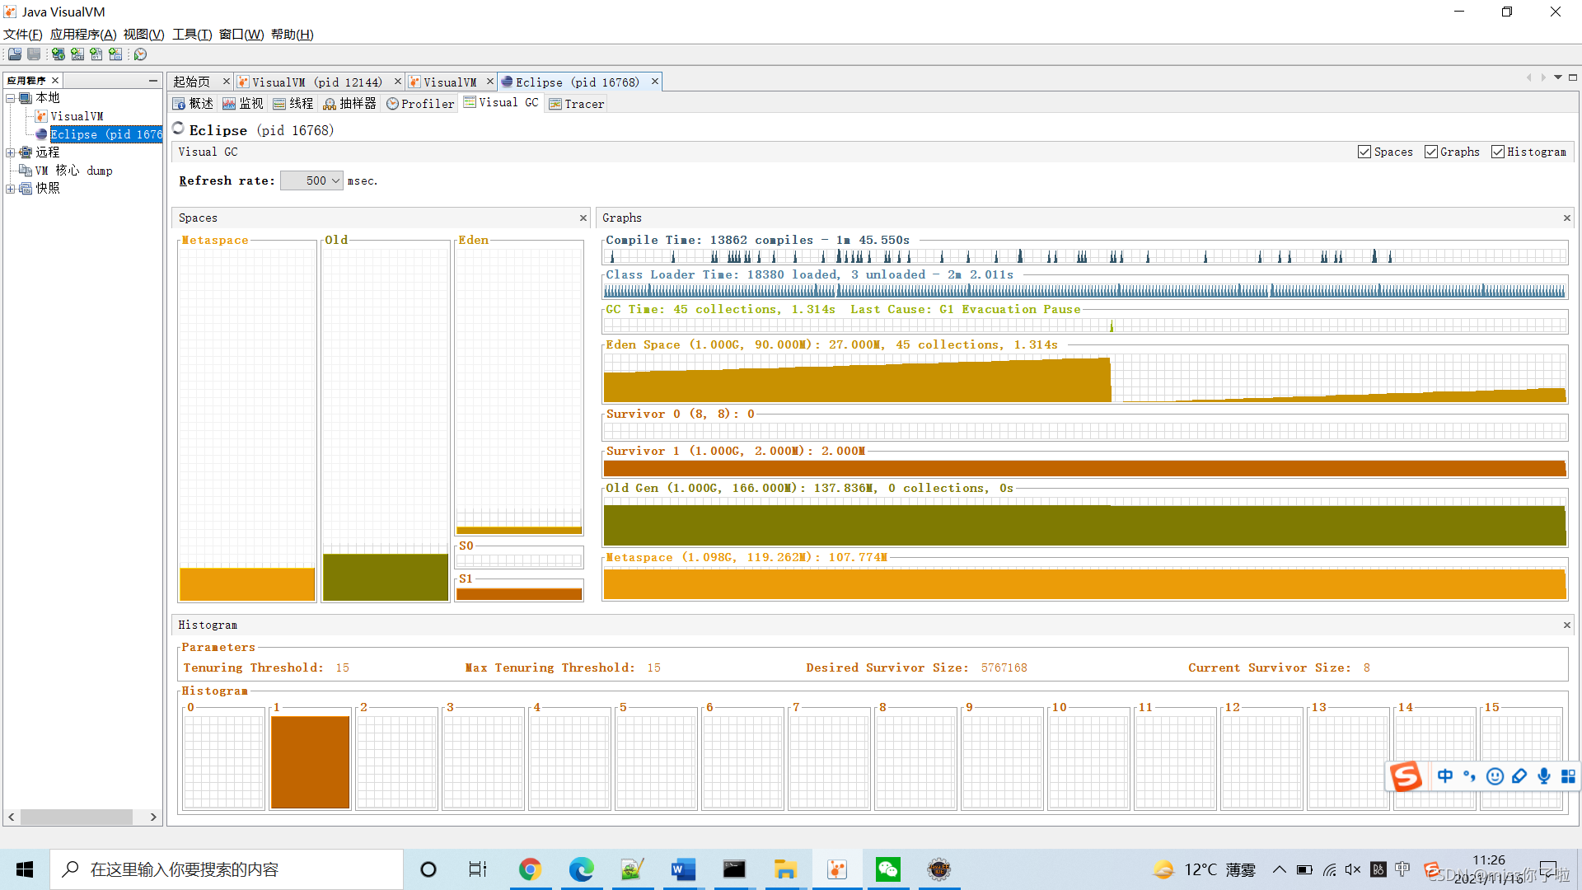
Task: Switch to the Profiler view
Action: (x=420, y=103)
